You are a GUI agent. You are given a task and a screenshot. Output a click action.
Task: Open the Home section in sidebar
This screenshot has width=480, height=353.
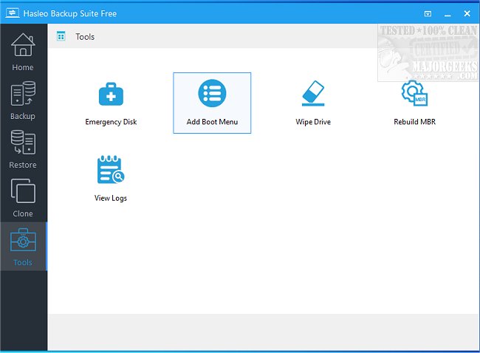pos(23,52)
